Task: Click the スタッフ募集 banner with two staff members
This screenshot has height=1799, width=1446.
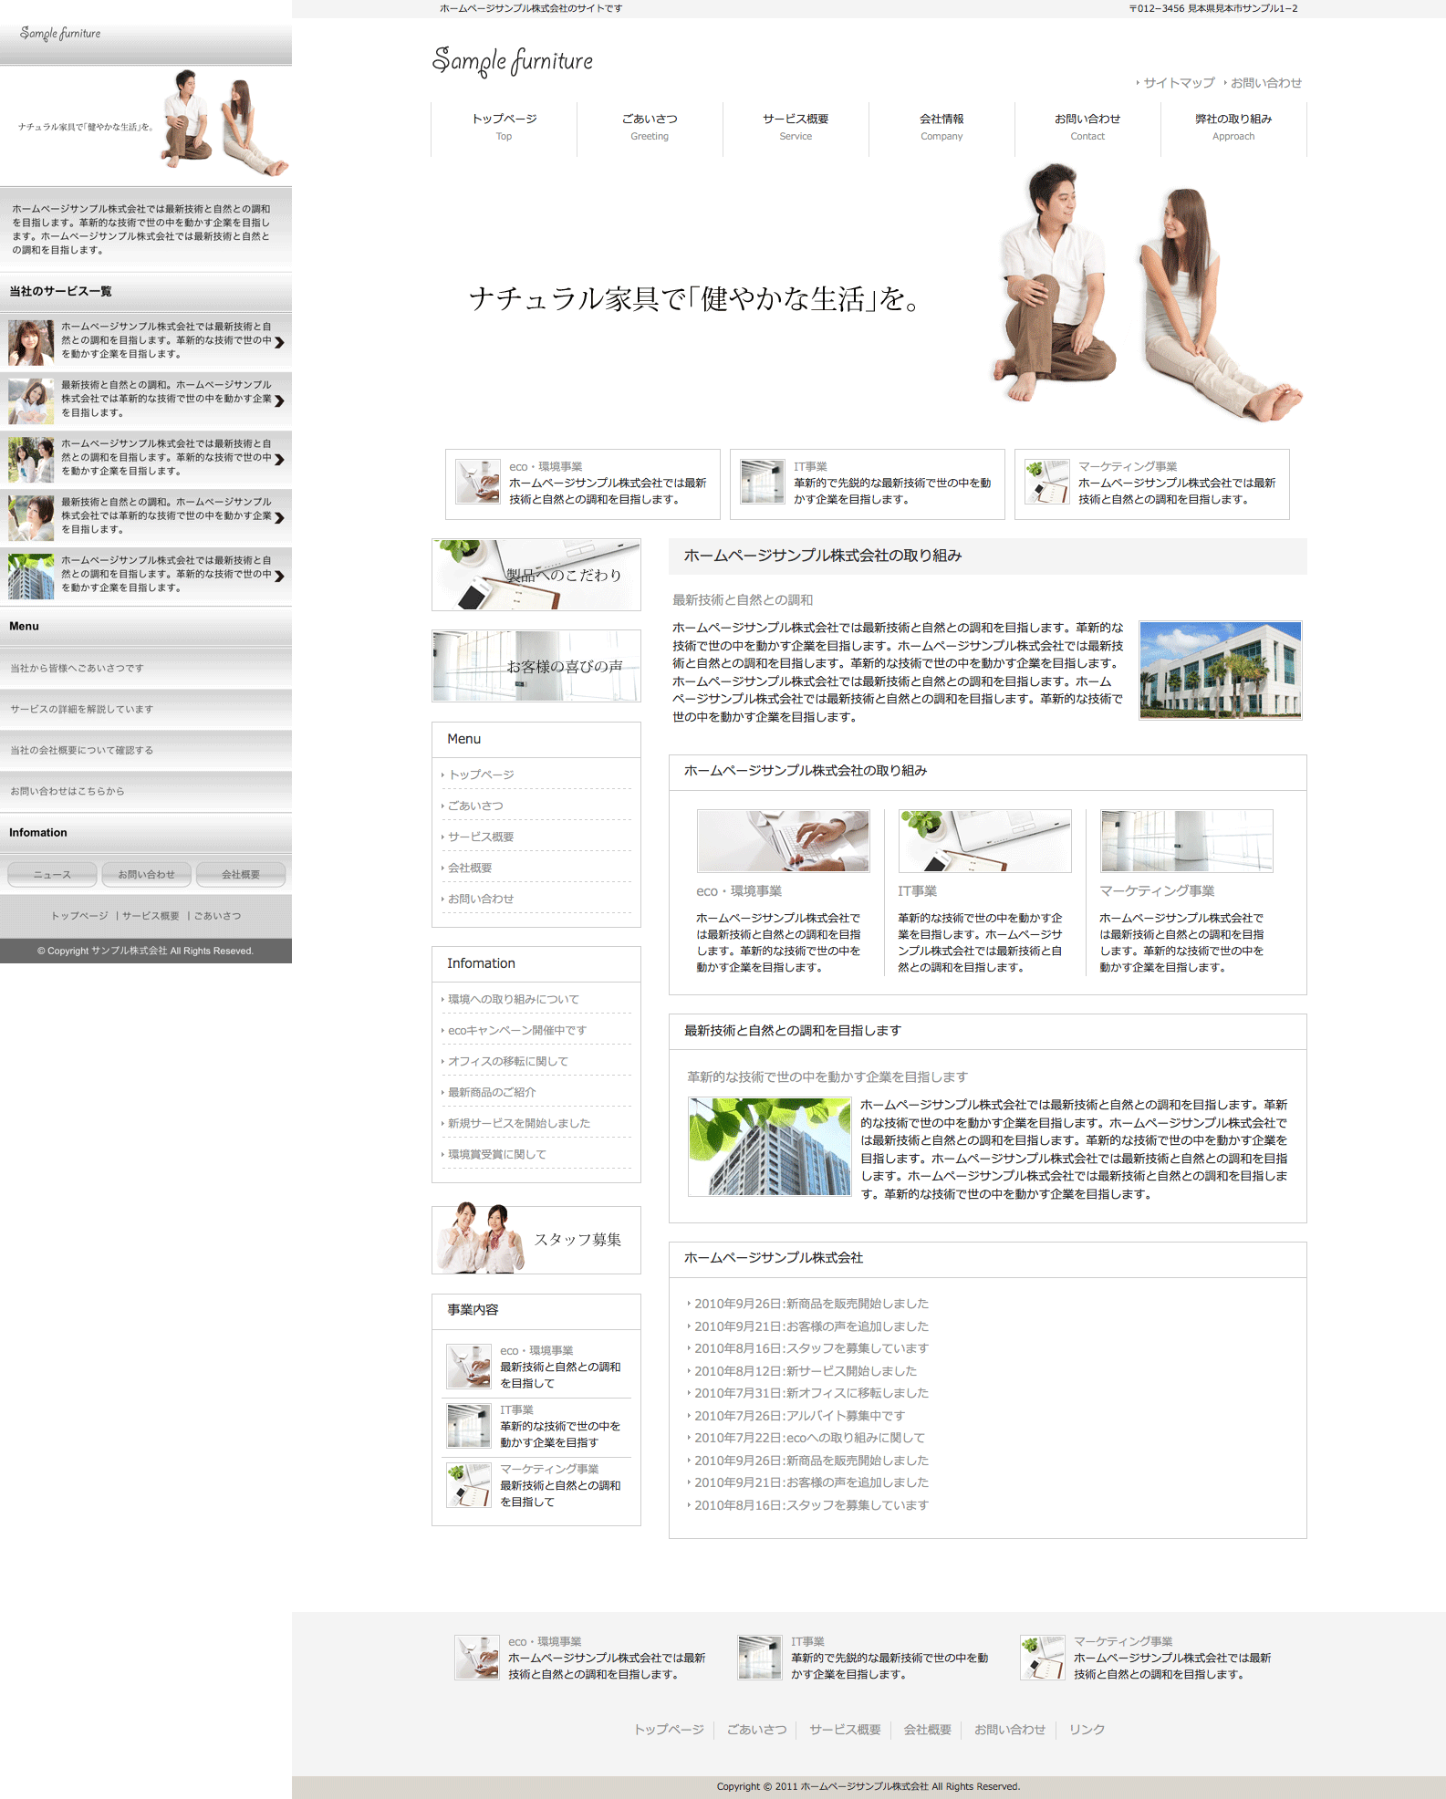Action: click(x=536, y=1239)
